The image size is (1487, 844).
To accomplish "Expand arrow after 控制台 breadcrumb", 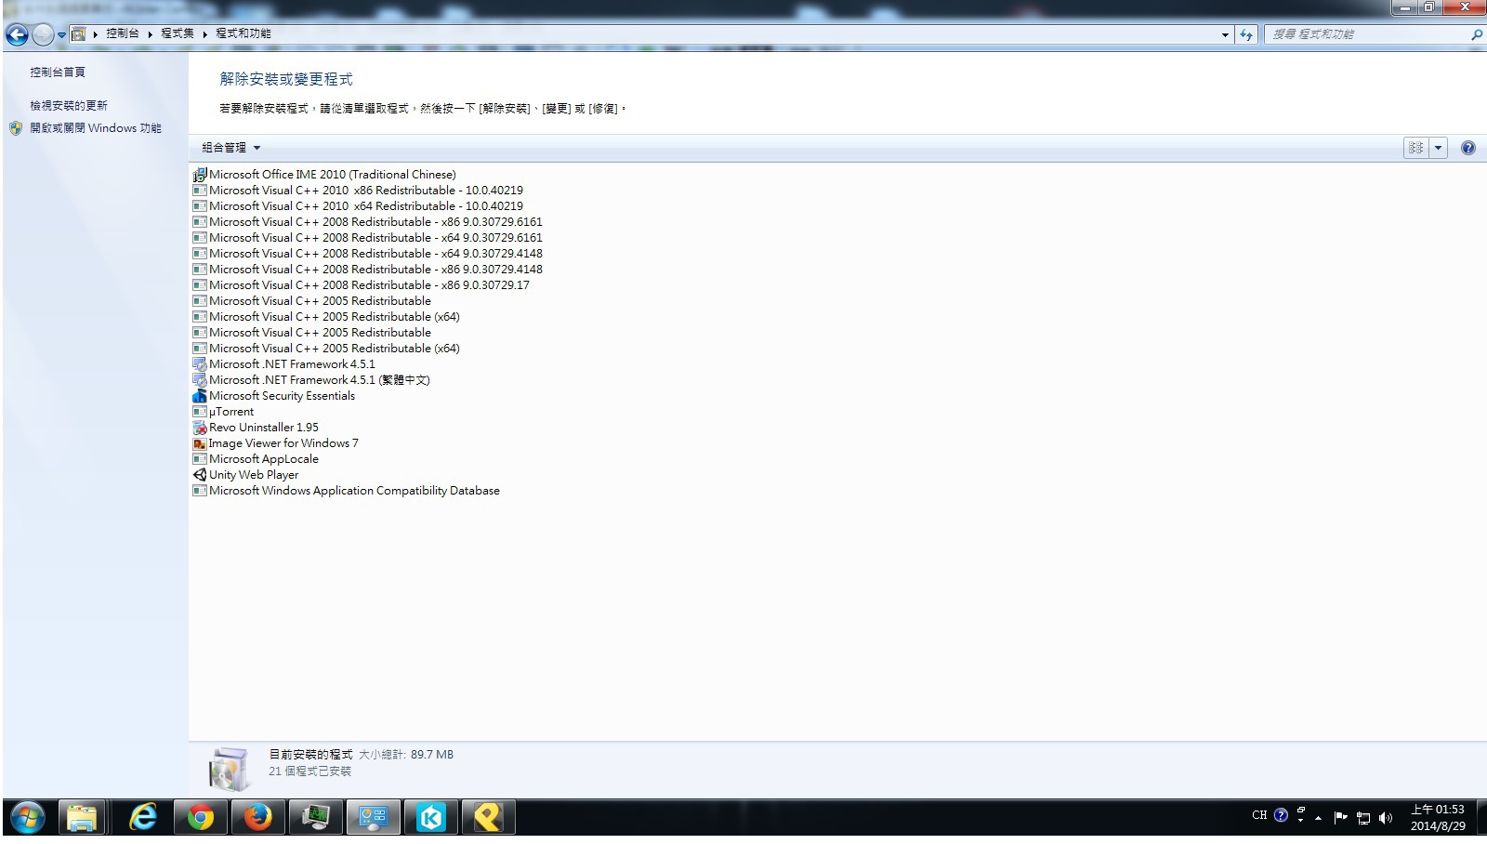I will [x=150, y=34].
